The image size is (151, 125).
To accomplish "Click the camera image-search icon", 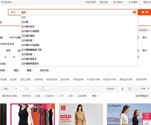I will 134,12.
